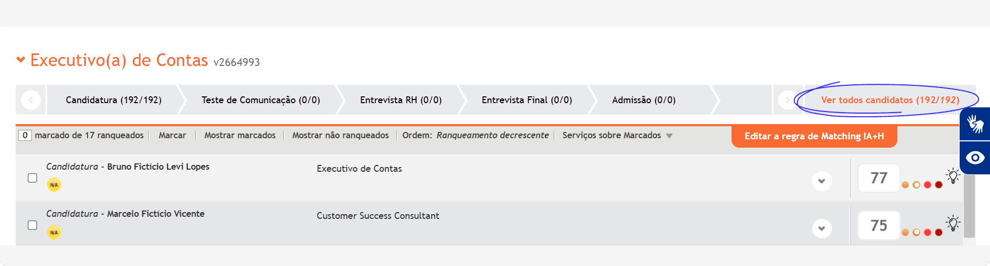Expand Bruno Fictício's candidate row chevron
This screenshot has height=266, width=990.
(822, 181)
